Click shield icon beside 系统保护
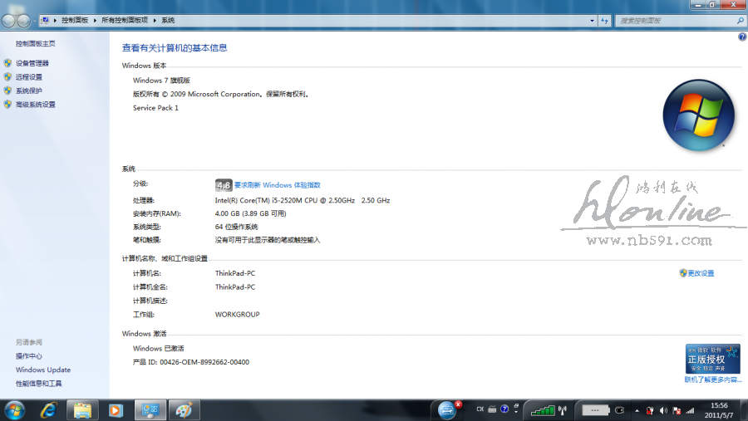 tap(7, 91)
